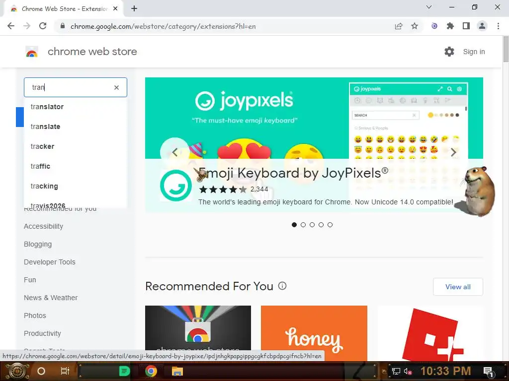Open Cortana circle on taskbar

coord(41,371)
